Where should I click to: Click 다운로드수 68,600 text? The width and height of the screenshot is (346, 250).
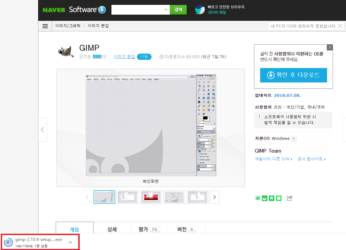(x=182, y=57)
